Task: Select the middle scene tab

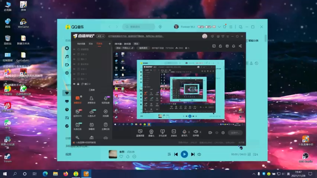Action: 91,44
